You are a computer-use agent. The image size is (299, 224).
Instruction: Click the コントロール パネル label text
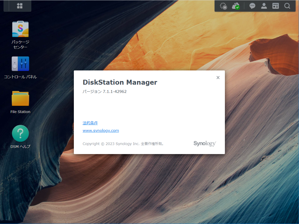(x=20, y=77)
